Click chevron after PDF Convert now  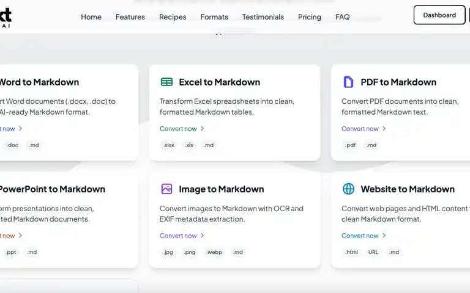pos(384,128)
